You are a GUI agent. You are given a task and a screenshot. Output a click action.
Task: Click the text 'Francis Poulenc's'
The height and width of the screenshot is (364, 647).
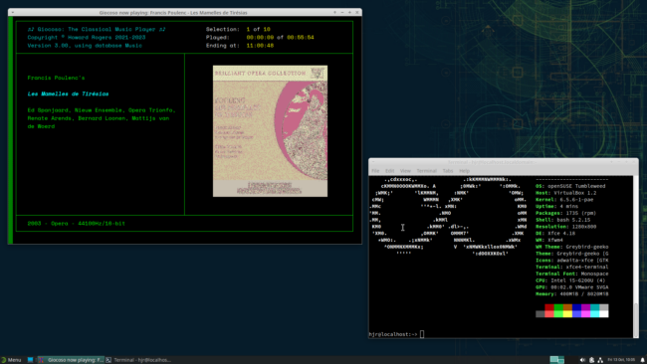tap(56, 78)
